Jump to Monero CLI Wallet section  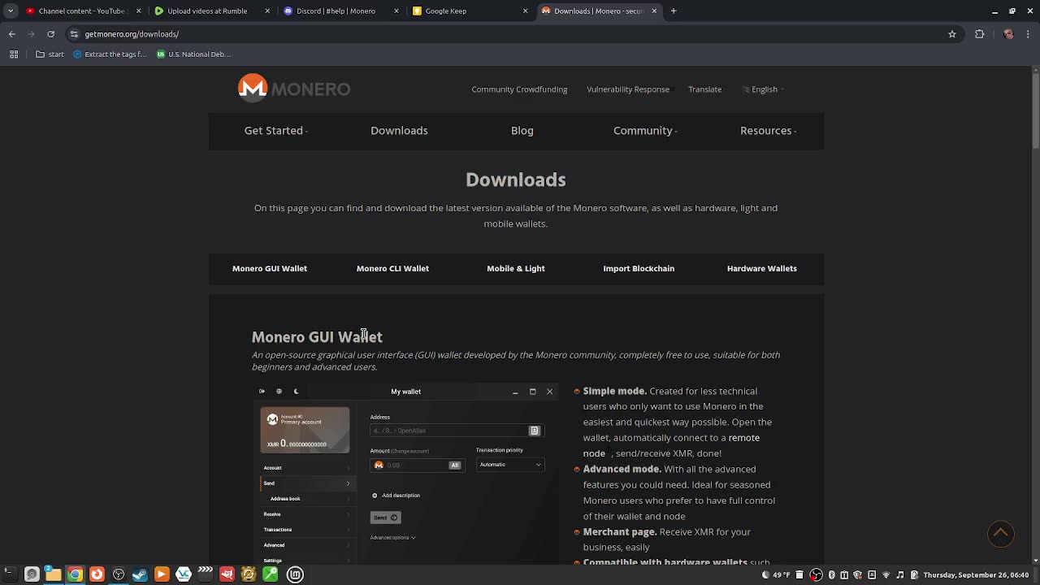(392, 268)
